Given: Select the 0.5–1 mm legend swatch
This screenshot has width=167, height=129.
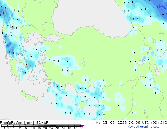Looking at the screenshot, I should (x=11, y=126).
